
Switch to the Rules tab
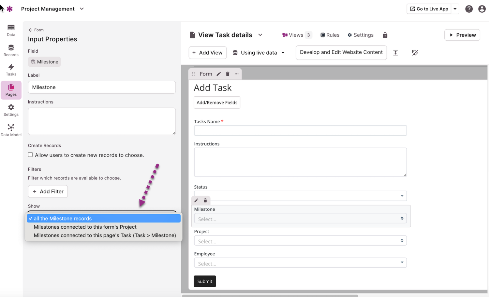coord(330,35)
